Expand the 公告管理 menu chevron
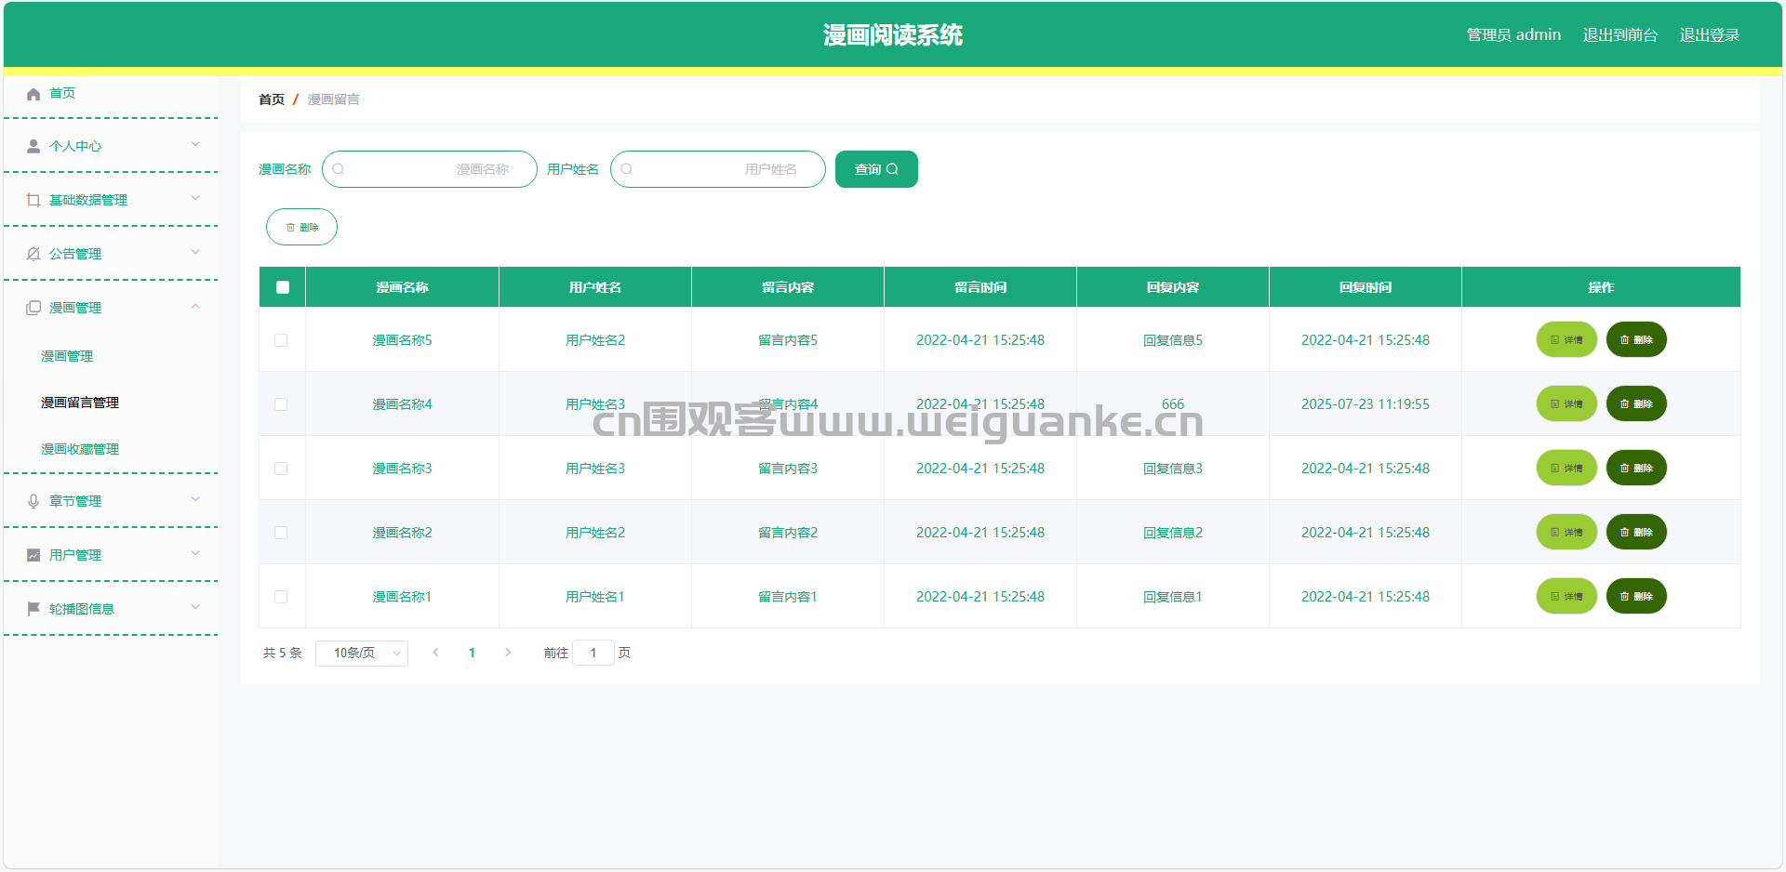1786x872 pixels. point(195,252)
